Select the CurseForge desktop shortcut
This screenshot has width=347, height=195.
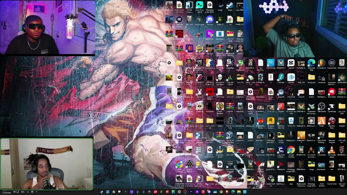click(332, 108)
